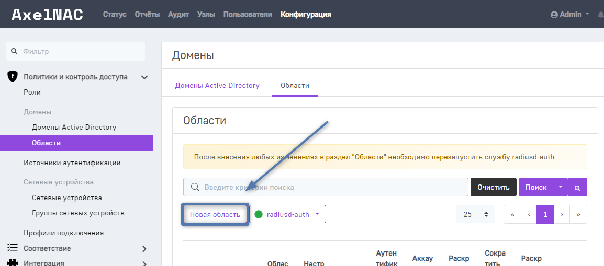604x266 pixels.
Task: Click the Соответствие checklist icon
Action: (x=13, y=247)
